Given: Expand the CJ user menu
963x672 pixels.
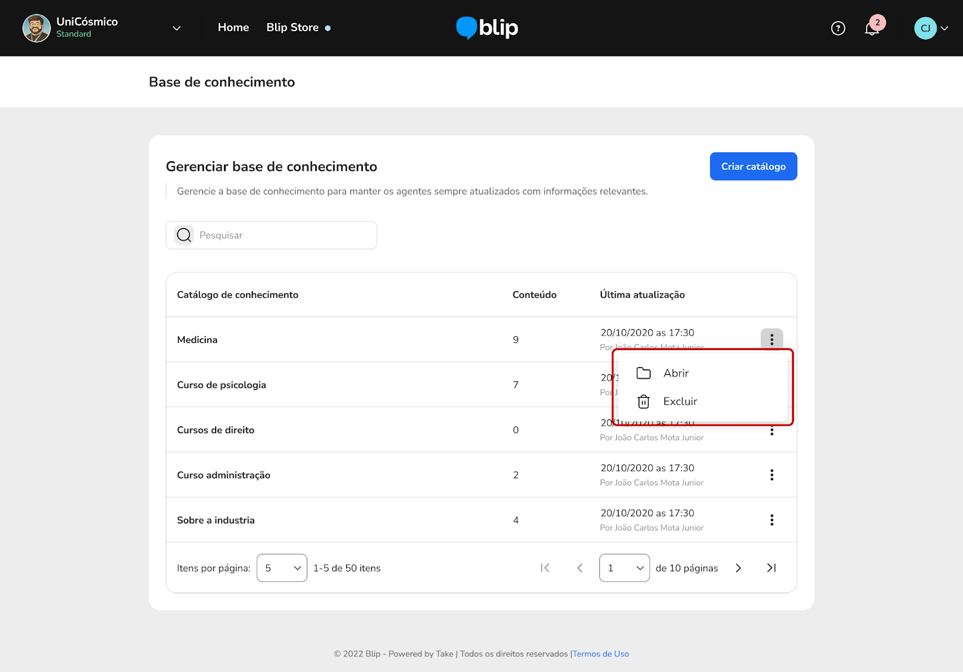Looking at the screenshot, I should click(x=944, y=28).
